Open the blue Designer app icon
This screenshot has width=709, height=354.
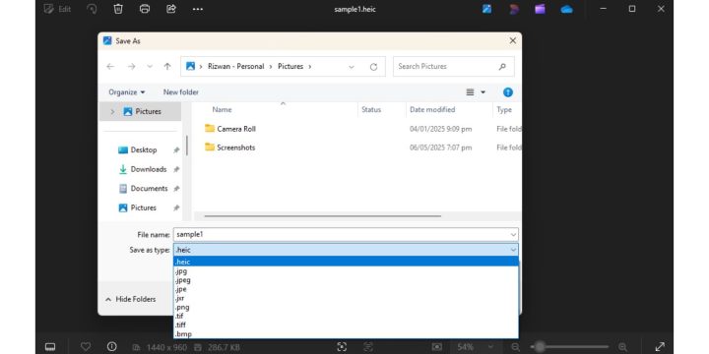(x=487, y=9)
